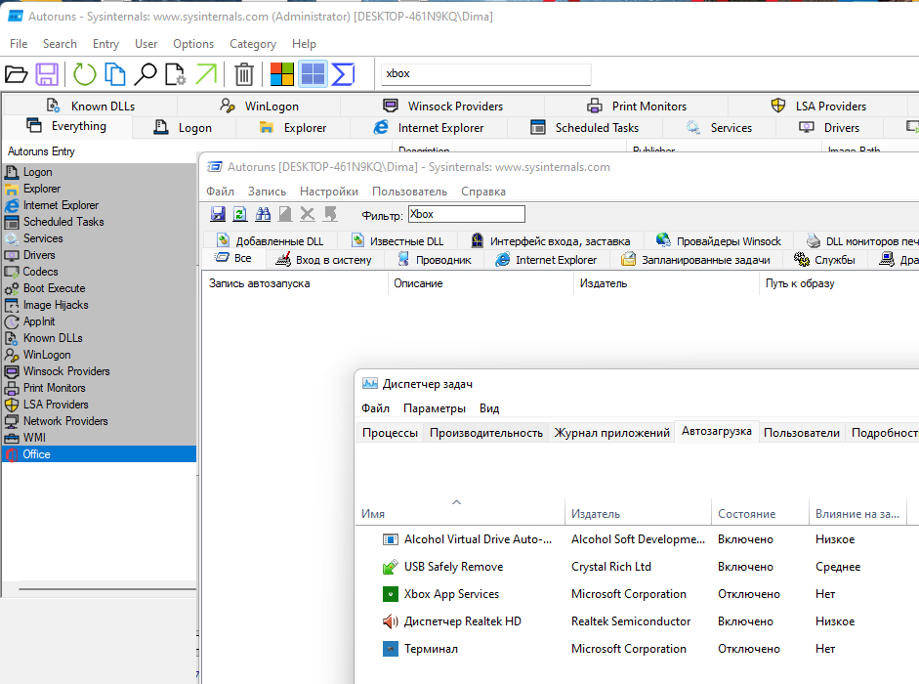
Task: Click the Realtek Semiconductor publisher cell
Action: tap(631, 621)
